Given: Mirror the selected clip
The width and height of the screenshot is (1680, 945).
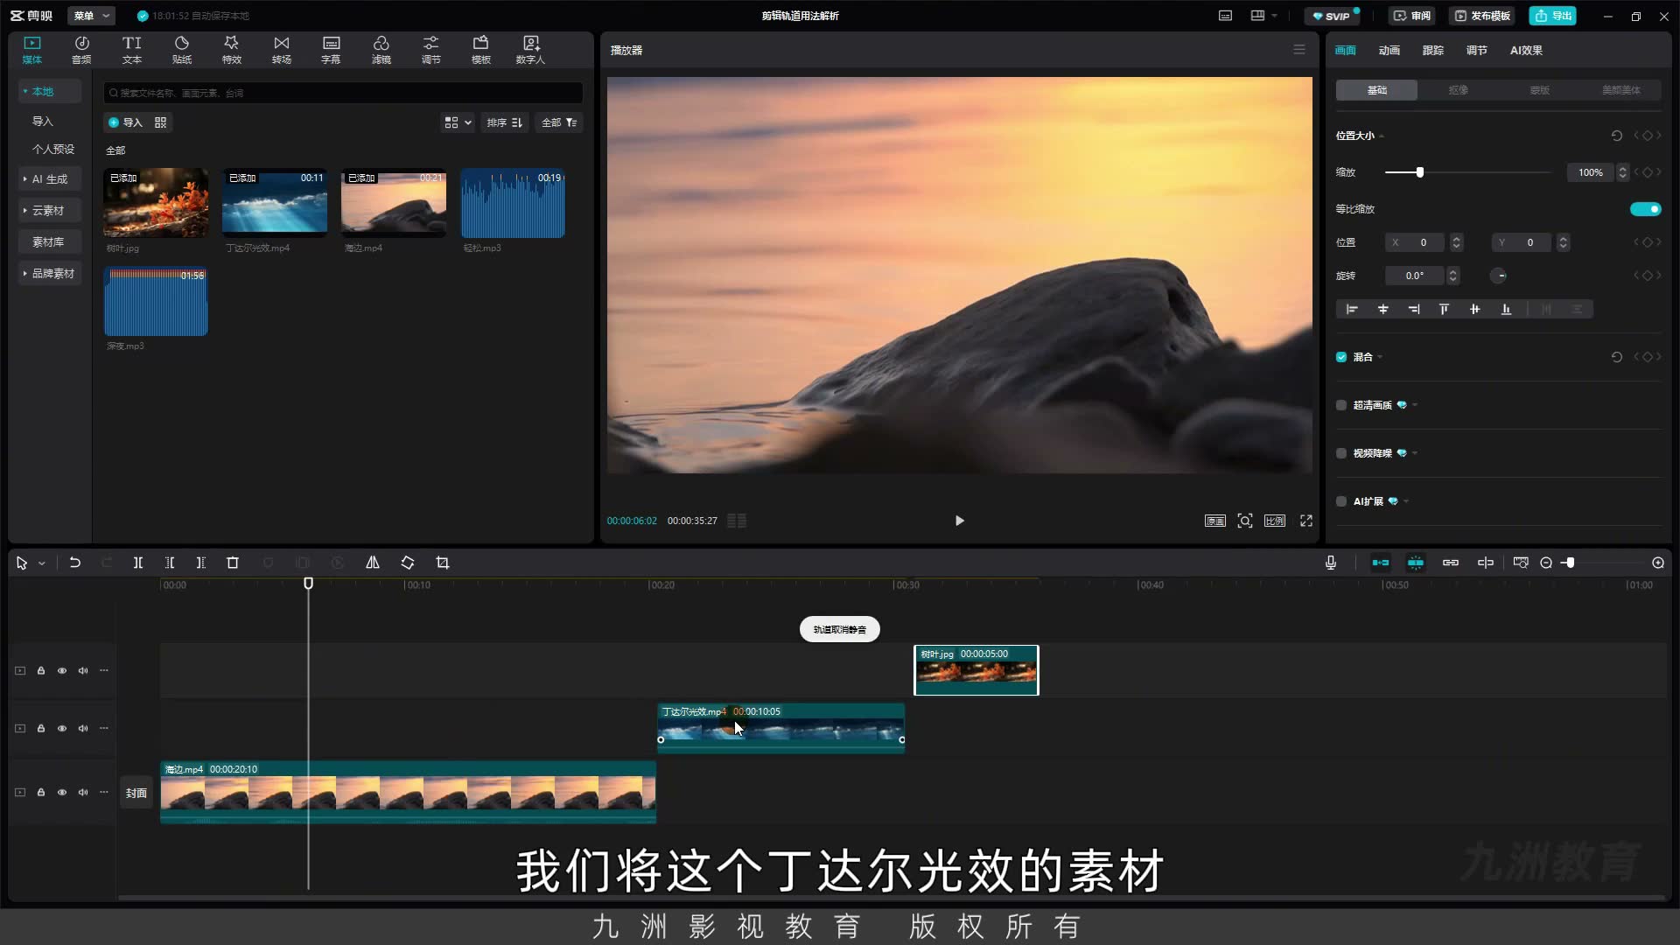Looking at the screenshot, I should tap(373, 563).
